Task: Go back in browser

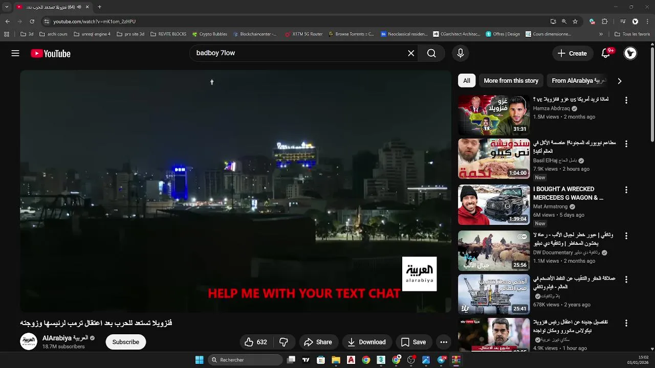Action: pyautogui.click(x=7, y=21)
